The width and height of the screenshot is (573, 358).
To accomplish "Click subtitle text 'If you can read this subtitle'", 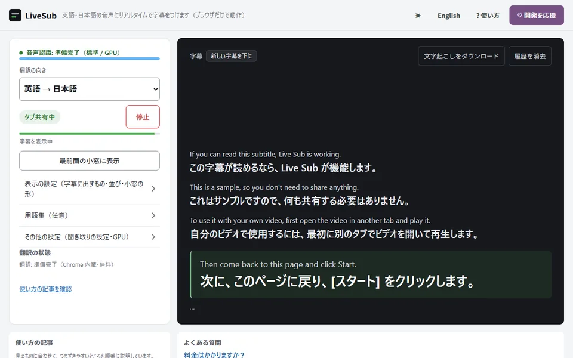I will point(265,154).
